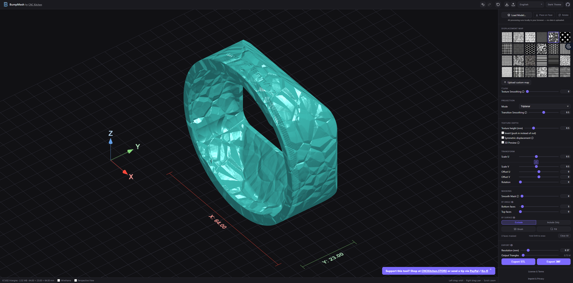Click info icon beside Texture Smoothing

click(x=523, y=92)
